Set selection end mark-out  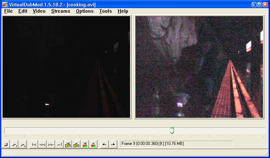[113, 144]
